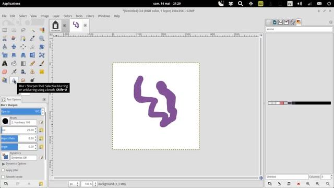Open the status bar unit px dropdown
334x188 pixels.
pos(74,184)
